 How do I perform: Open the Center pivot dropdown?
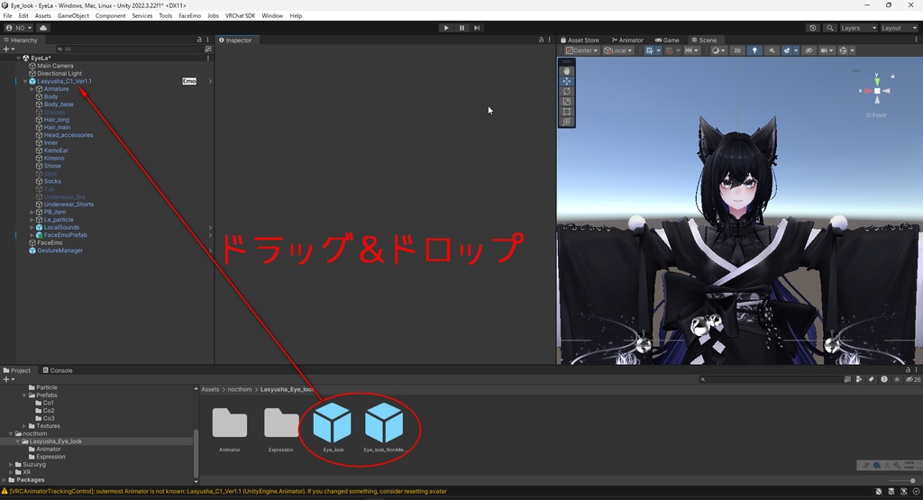(581, 50)
